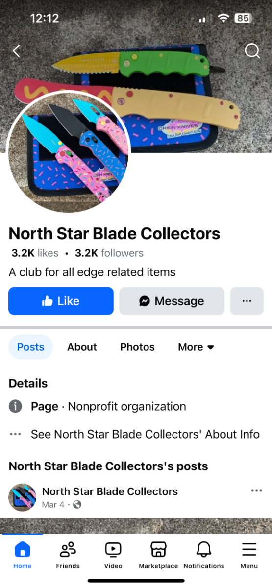The width and height of the screenshot is (272, 588).
Task: Open the three-dot button beside Message
Action: [247, 301]
